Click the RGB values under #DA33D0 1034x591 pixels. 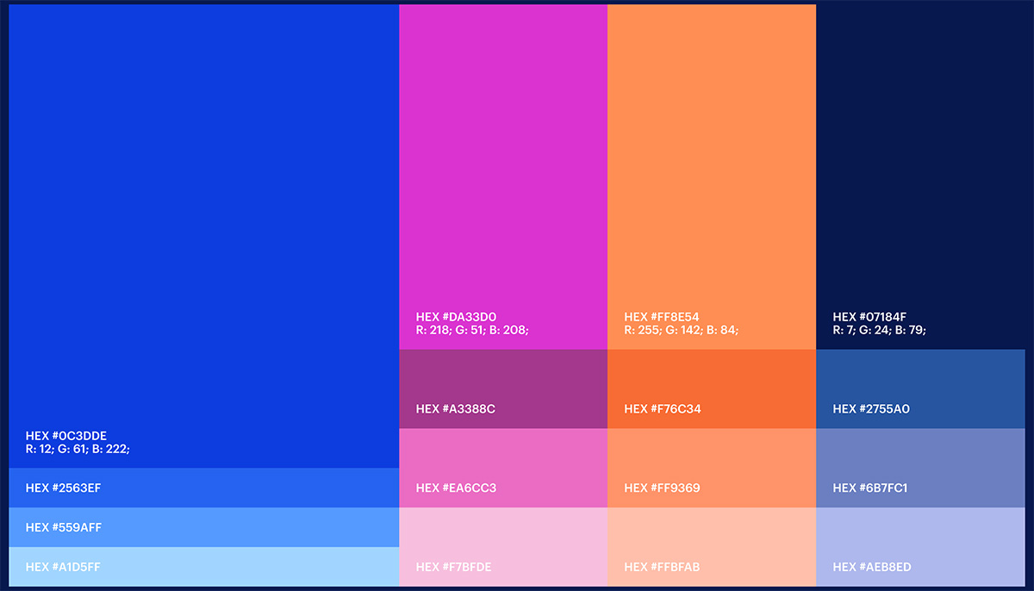point(472,330)
